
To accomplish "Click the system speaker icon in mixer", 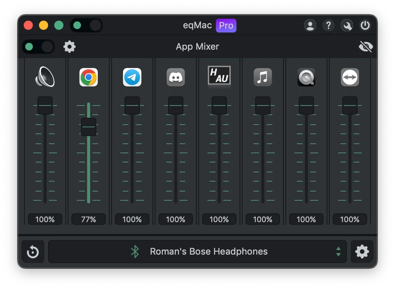I will point(45,77).
